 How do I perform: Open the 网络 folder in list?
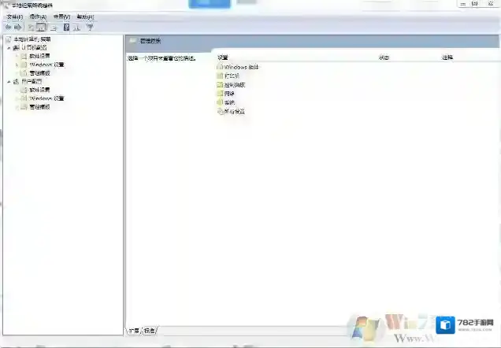229,93
